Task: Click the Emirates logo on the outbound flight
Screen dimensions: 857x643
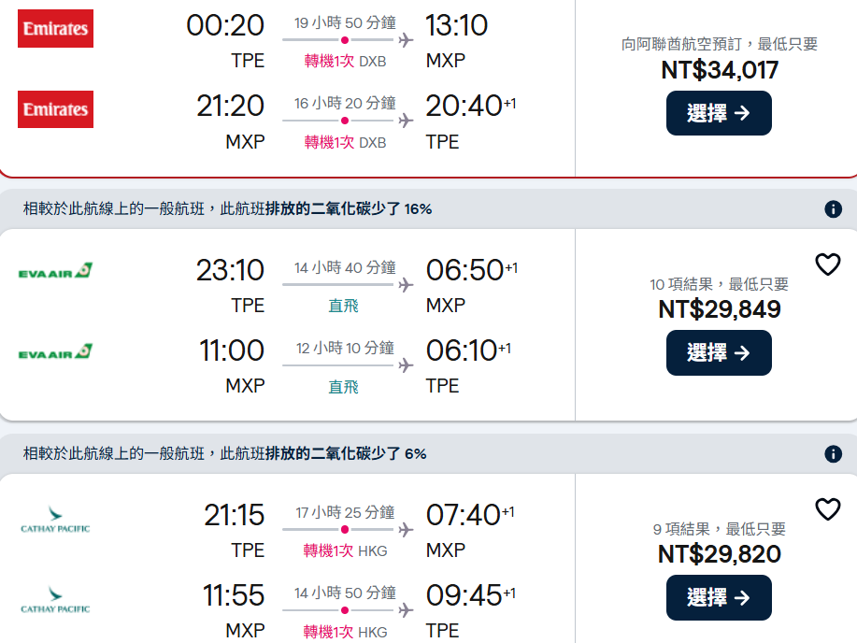Action: [x=55, y=29]
